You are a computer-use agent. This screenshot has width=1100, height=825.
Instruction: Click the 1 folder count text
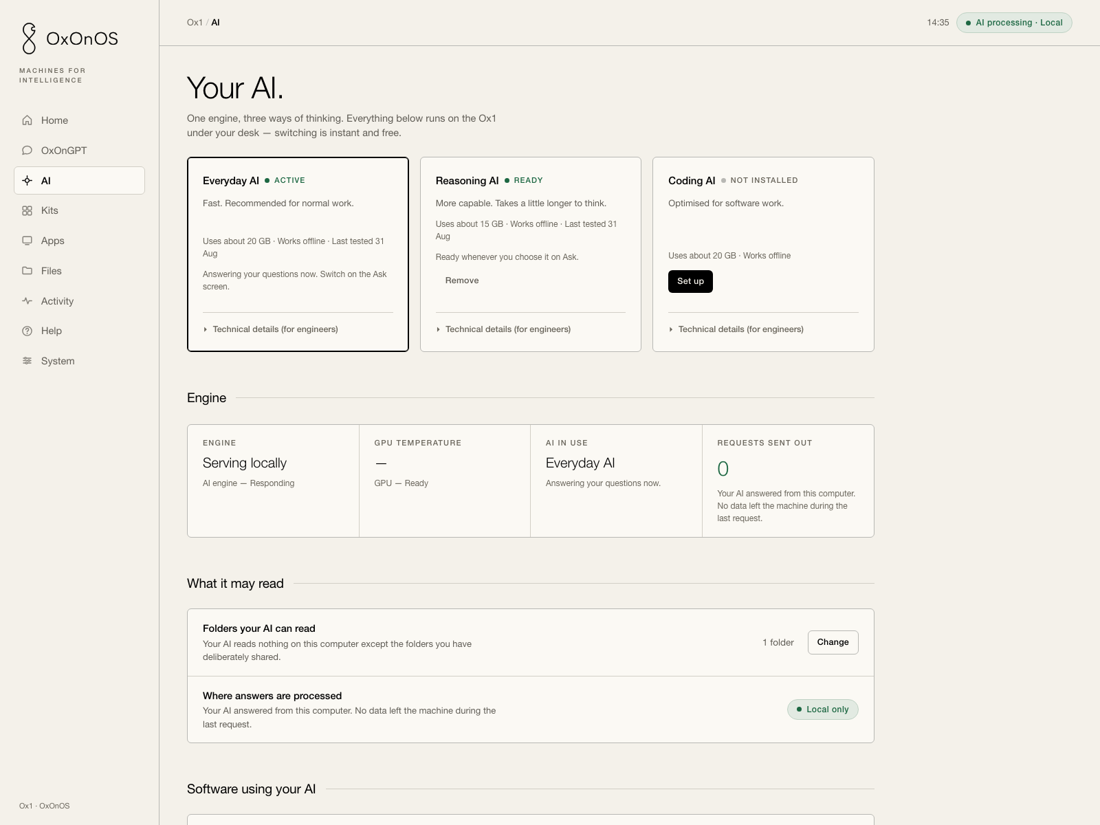(778, 642)
